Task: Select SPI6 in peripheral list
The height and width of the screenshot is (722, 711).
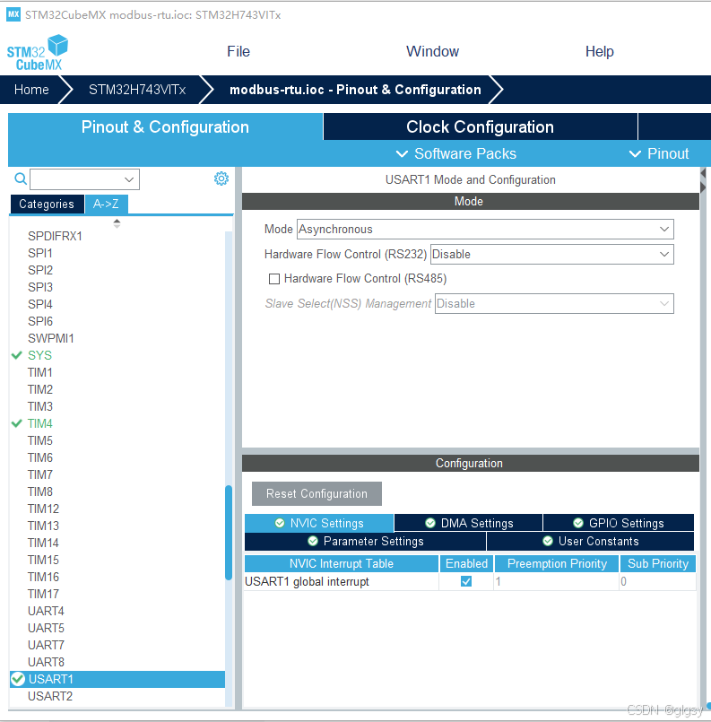Action: click(x=40, y=321)
